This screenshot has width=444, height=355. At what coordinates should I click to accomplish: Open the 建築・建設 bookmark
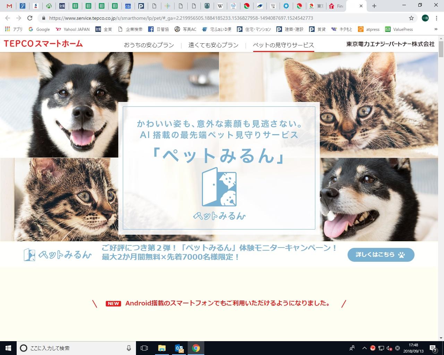tap(290, 29)
